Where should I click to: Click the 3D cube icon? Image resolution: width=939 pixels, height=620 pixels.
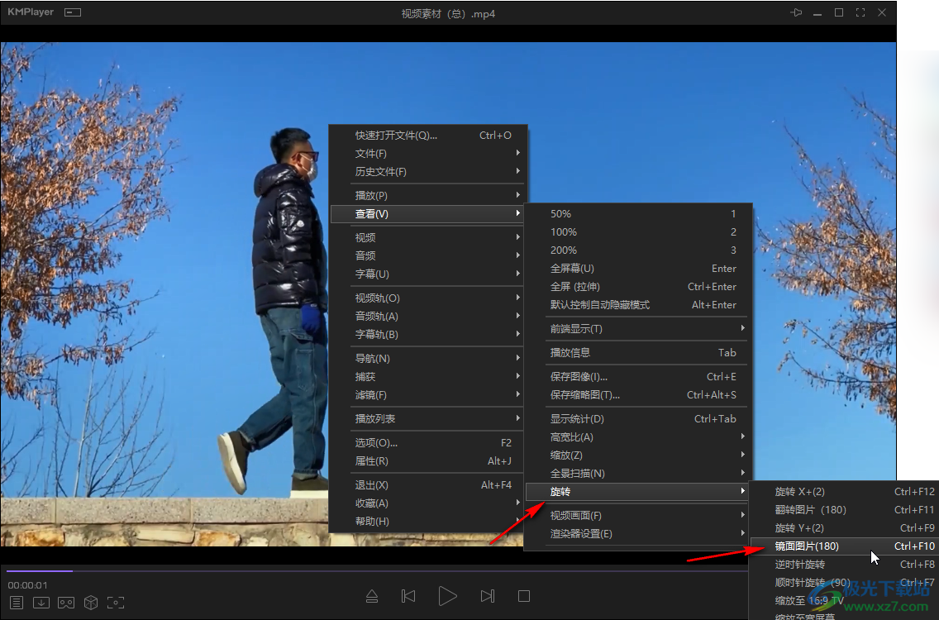coord(91,603)
